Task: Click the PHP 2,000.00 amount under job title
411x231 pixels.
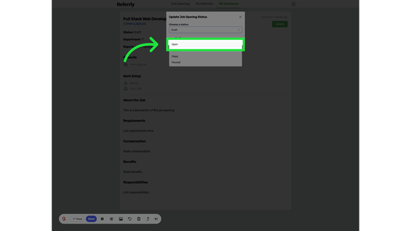Action: point(136,24)
